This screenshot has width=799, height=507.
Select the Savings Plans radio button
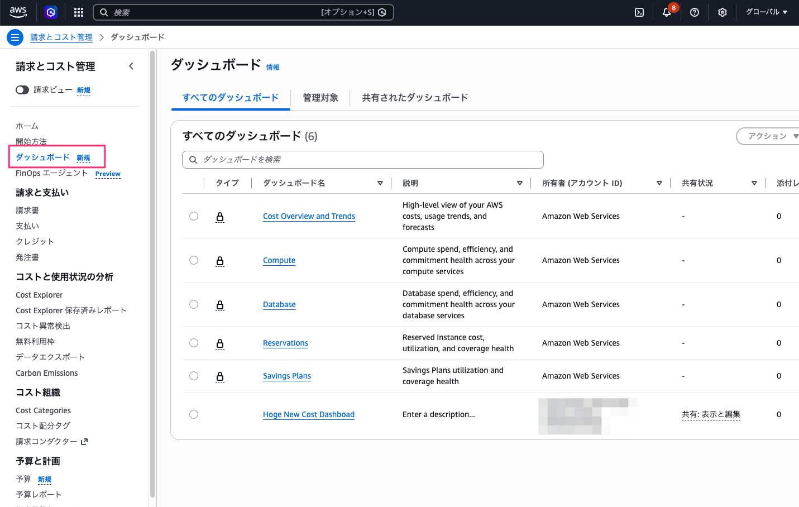[x=194, y=376]
